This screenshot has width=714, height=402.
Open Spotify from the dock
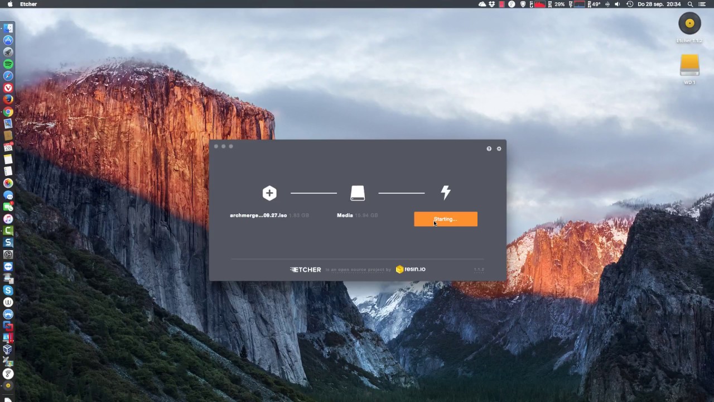pos(8,64)
